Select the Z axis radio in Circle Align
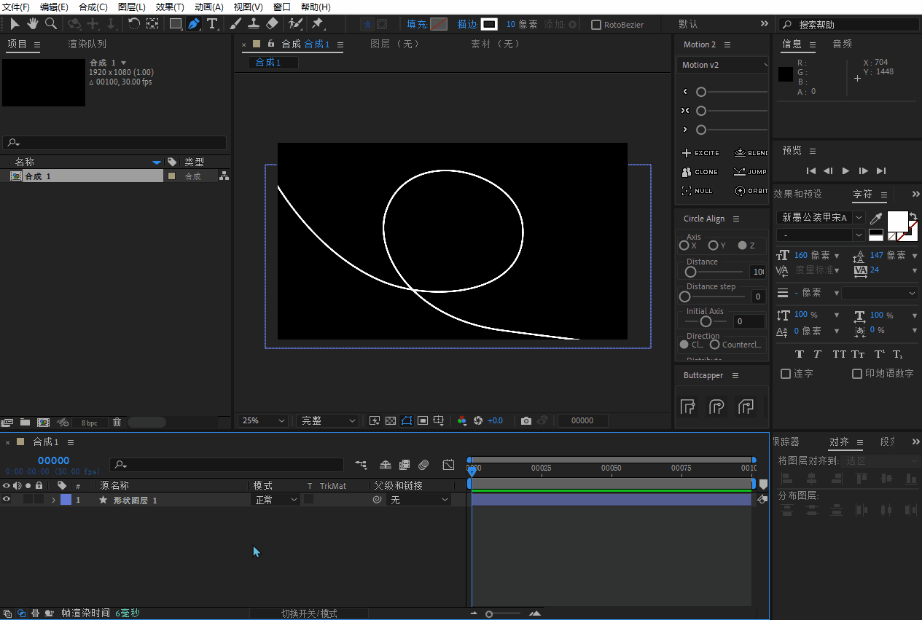The width and height of the screenshot is (922, 620). tap(742, 246)
